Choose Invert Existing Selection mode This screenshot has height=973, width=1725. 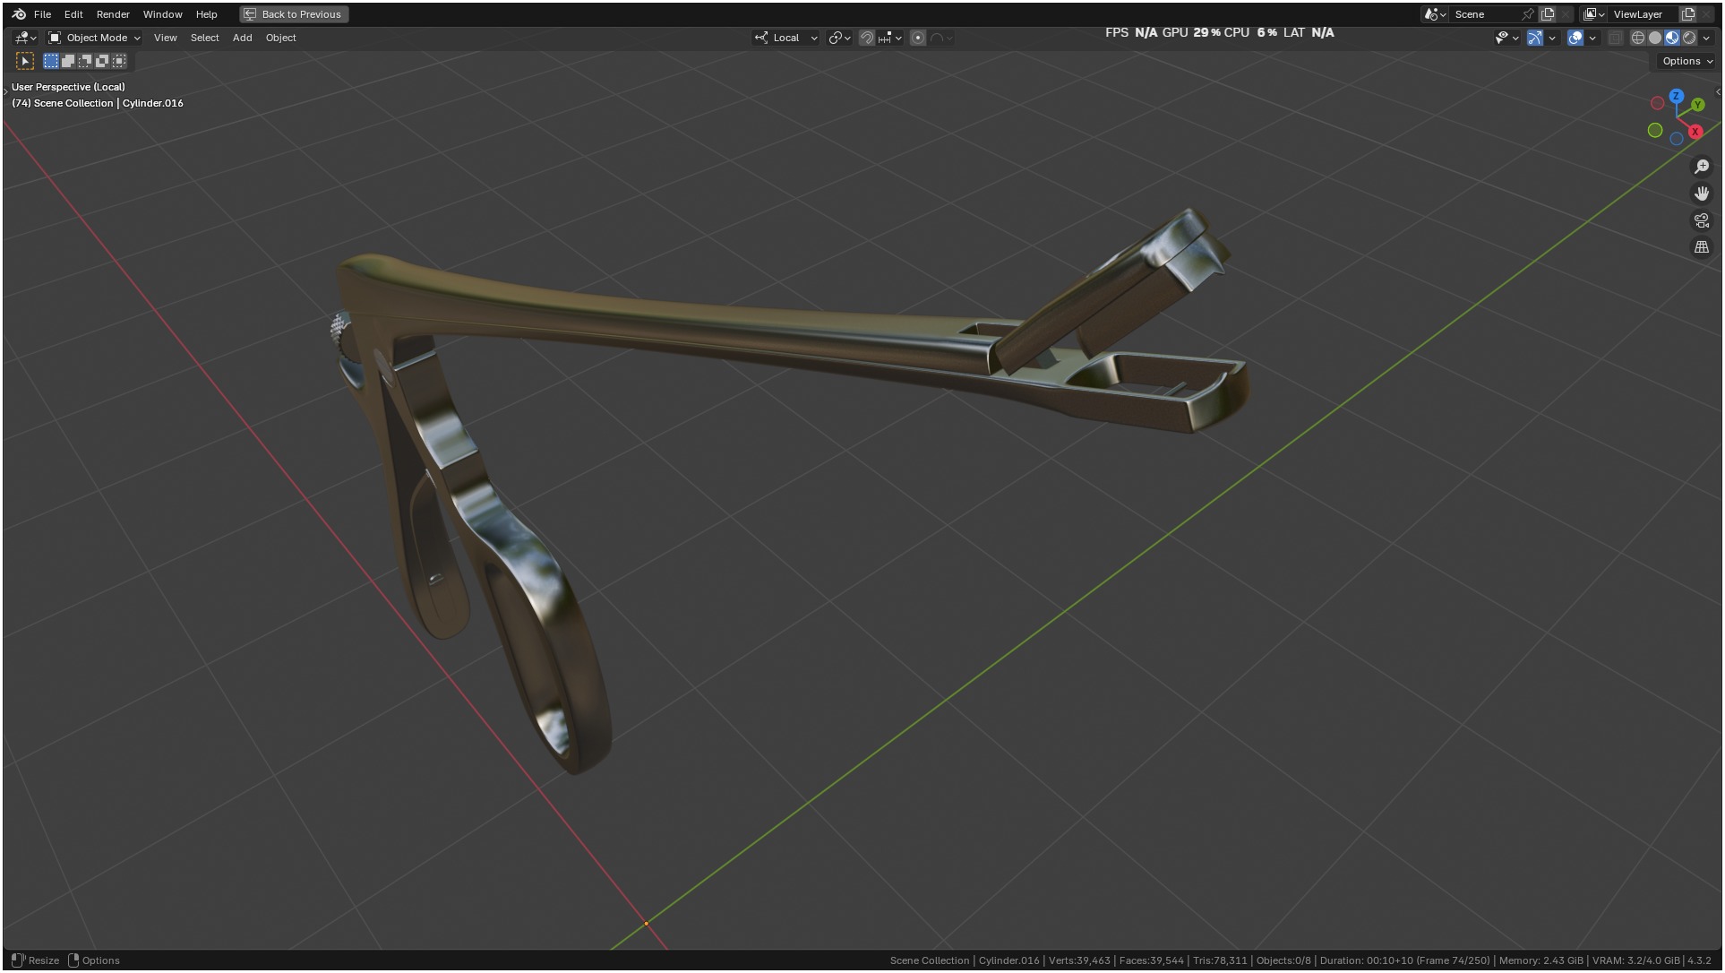click(x=102, y=61)
